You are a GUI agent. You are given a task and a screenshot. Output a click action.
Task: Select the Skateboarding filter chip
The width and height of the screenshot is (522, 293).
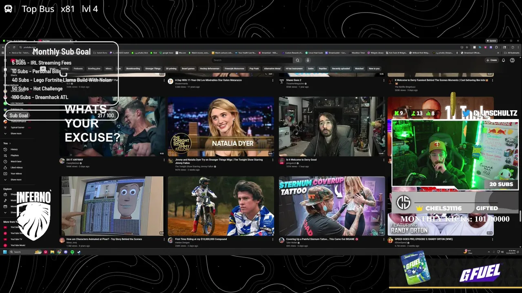coord(133,68)
